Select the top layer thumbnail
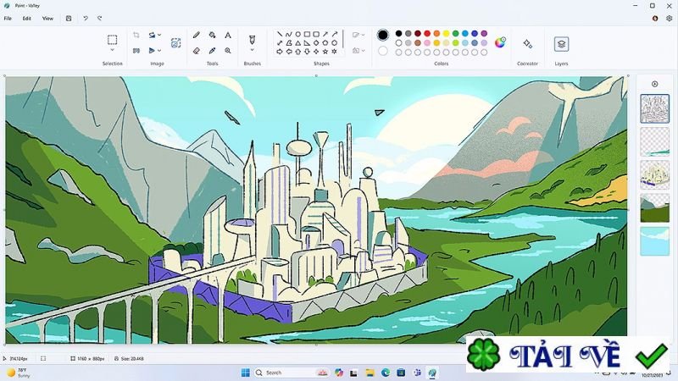 pos(654,108)
